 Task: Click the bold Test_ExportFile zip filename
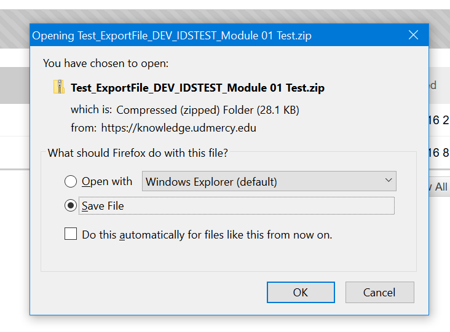point(198,87)
